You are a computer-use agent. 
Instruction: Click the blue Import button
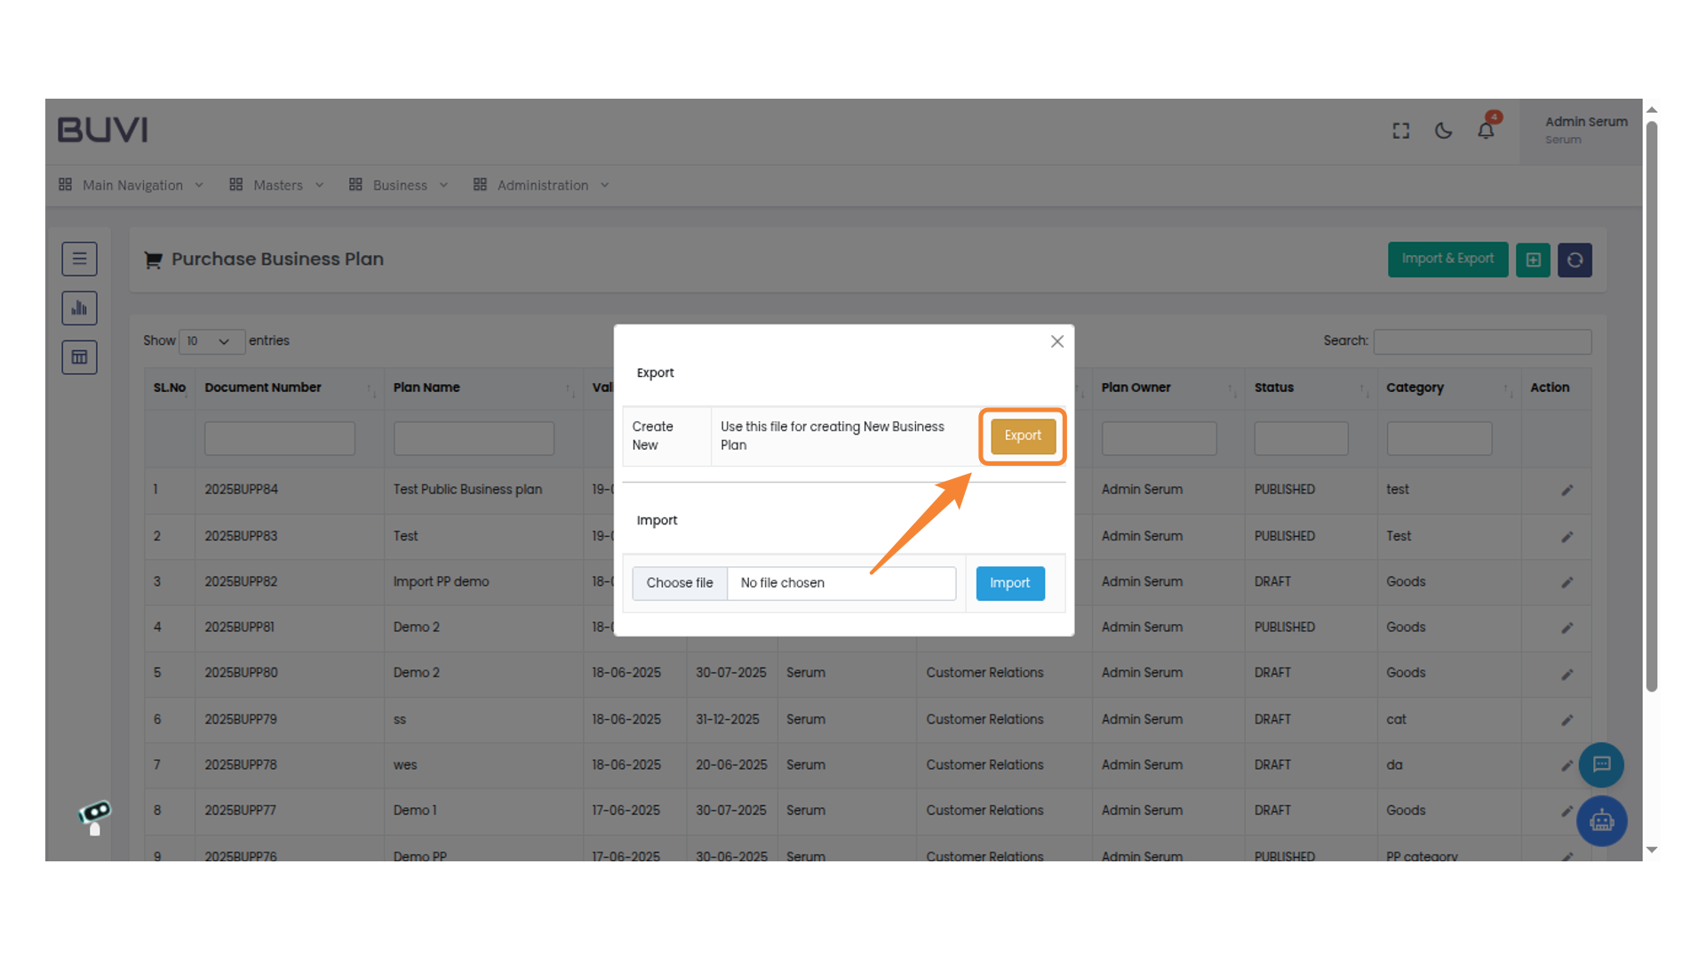[1009, 583]
